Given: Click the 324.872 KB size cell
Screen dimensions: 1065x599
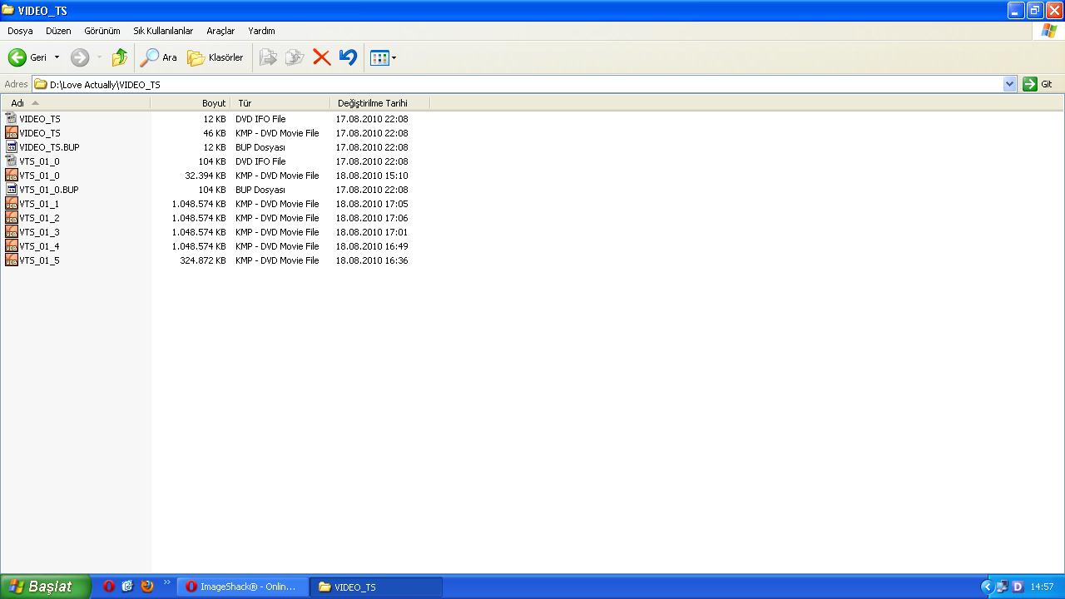Looking at the screenshot, I should (x=202, y=260).
